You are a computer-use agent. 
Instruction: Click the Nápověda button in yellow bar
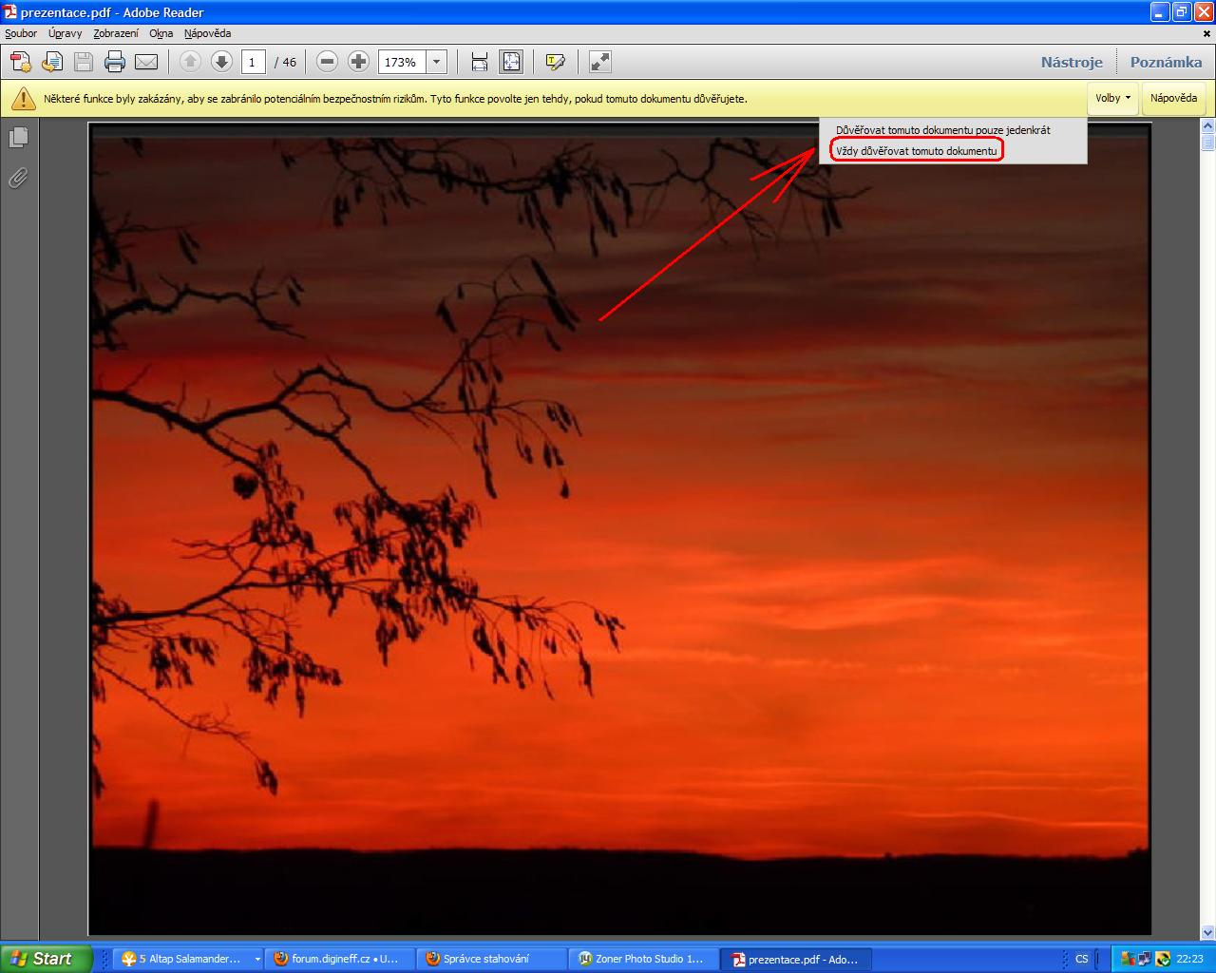(x=1173, y=98)
